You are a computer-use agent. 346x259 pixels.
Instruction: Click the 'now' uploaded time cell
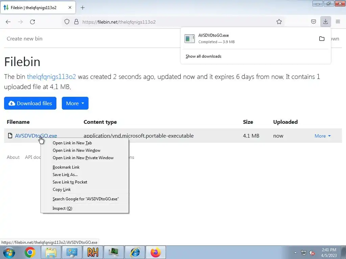[x=278, y=136]
